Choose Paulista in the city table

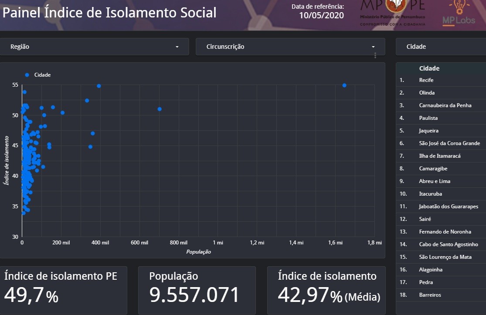click(x=441, y=118)
